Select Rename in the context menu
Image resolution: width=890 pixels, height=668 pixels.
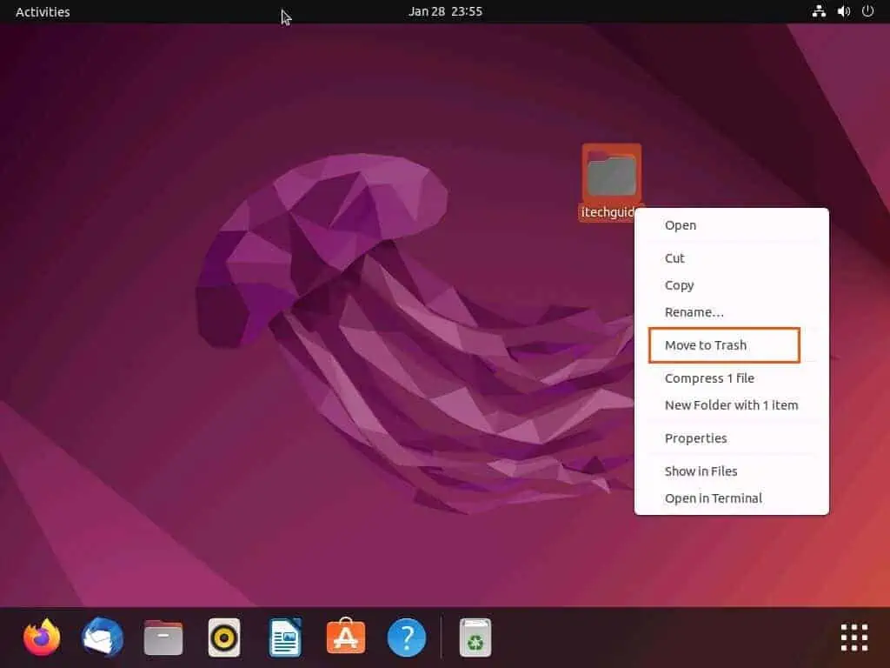[694, 311]
